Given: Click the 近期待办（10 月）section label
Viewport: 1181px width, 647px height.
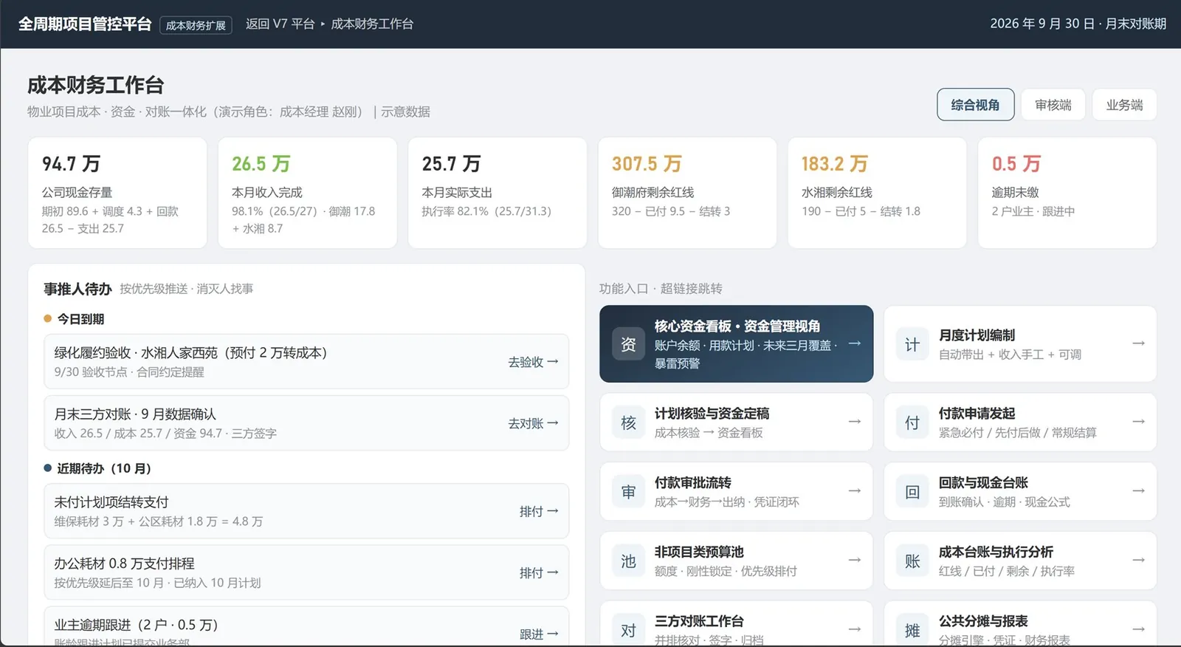Looking at the screenshot, I should 104,468.
